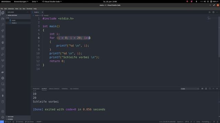Open the File menu
Viewport: 220px width, 123px height.
pyautogui.click(x=2, y=9)
